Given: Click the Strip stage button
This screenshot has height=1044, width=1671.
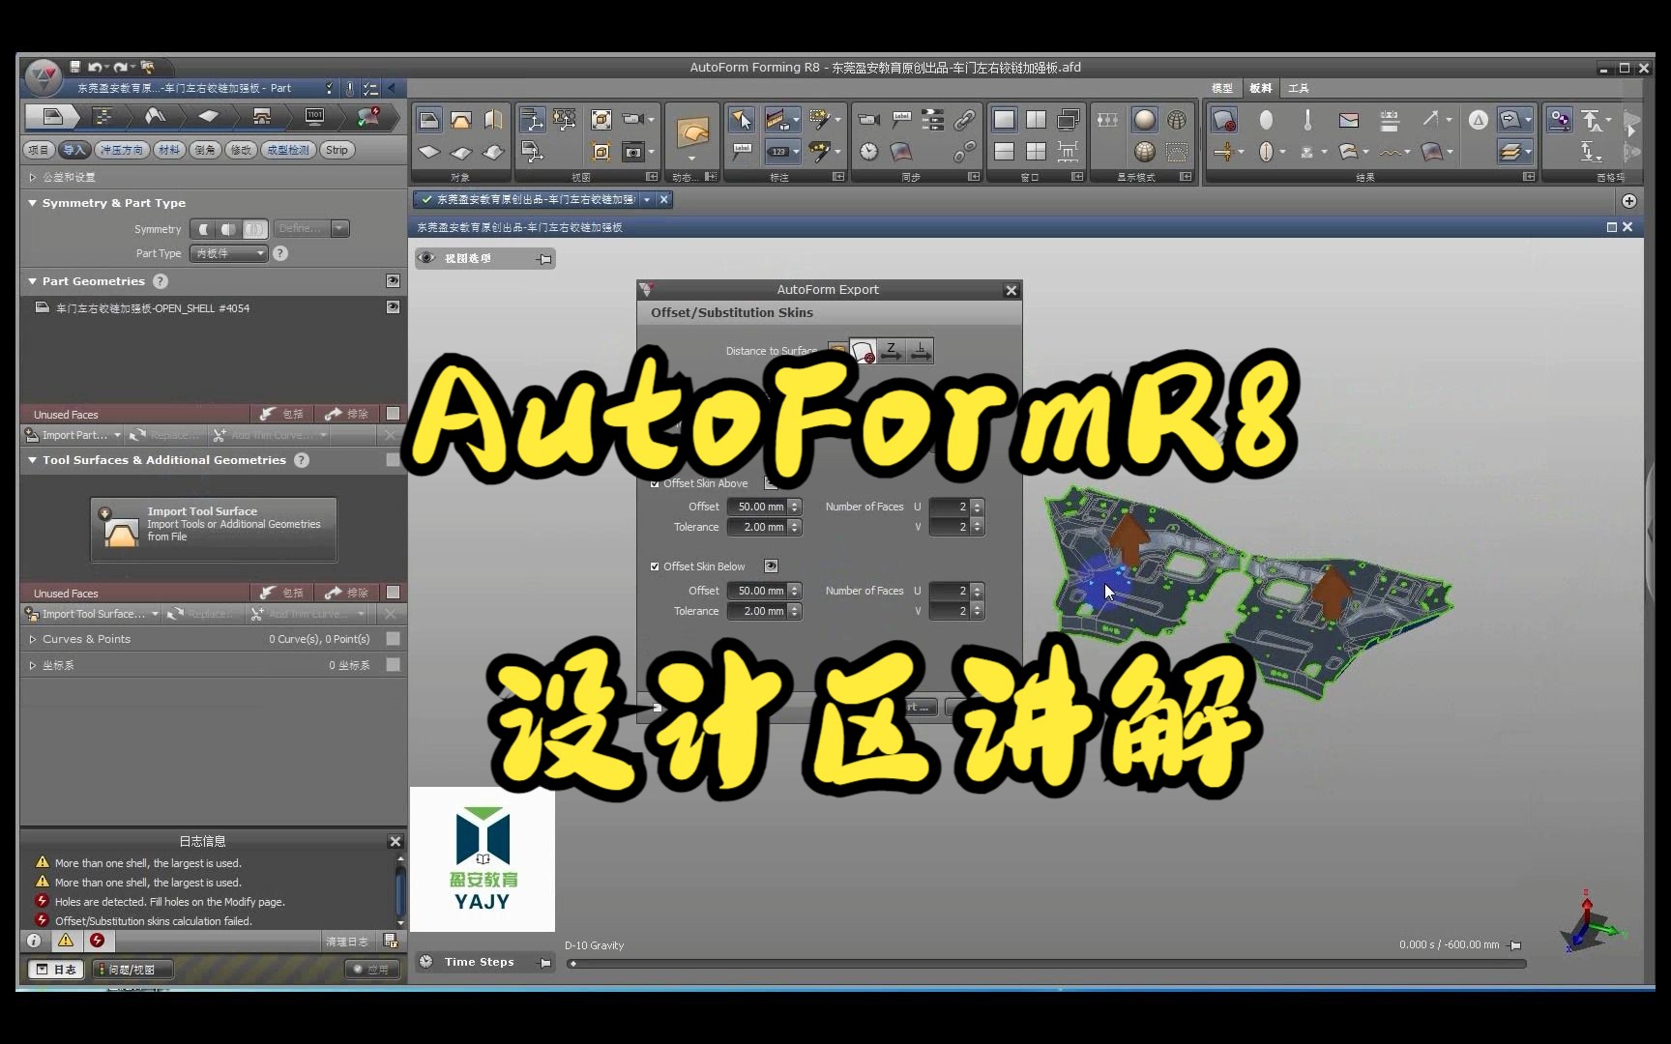Looking at the screenshot, I should tap(337, 150).
